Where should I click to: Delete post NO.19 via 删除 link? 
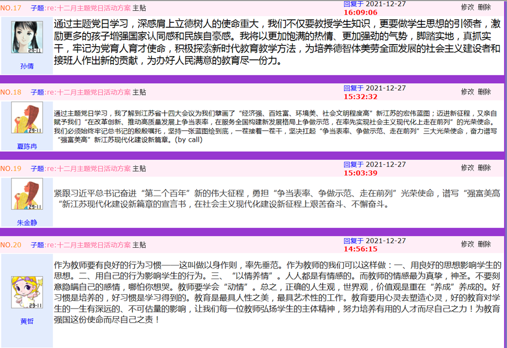(x=484, y=168)
